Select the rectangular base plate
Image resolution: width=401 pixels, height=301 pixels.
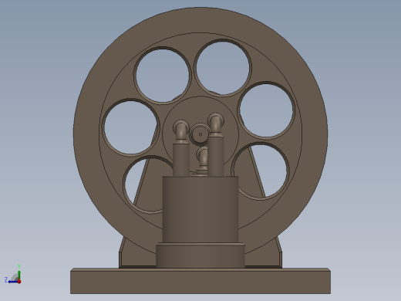[x=200, y=281]
